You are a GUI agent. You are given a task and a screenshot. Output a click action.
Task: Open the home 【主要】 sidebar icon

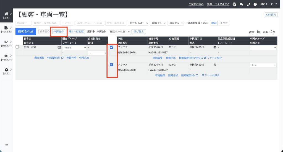[6, 14]
